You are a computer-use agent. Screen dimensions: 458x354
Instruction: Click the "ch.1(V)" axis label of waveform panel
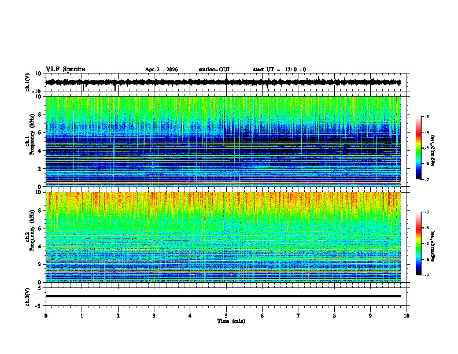(28, 82)
